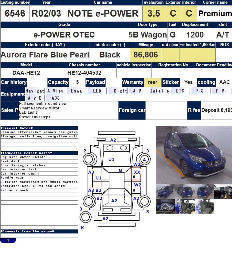Click Aurora Flare Blue Pearl color
The image size is (232, 256).
(x=45, y=55)
